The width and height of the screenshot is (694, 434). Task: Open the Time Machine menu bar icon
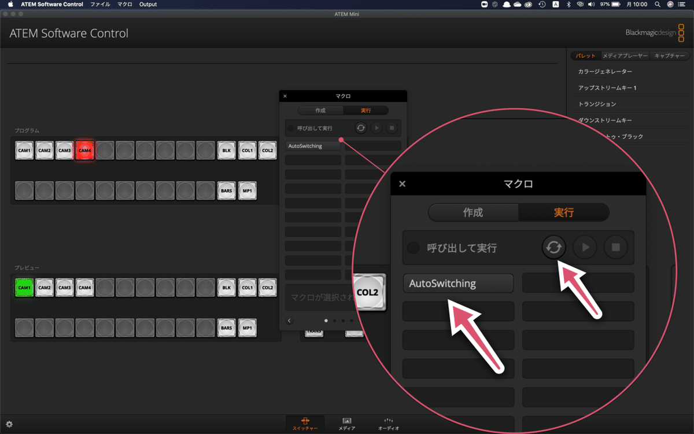(x=542, y=4)
